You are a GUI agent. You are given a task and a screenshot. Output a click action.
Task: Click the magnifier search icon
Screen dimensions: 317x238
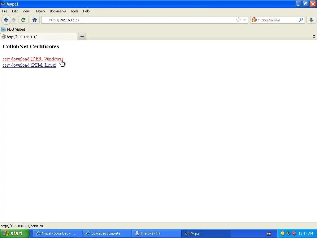(x=301, y=20)
